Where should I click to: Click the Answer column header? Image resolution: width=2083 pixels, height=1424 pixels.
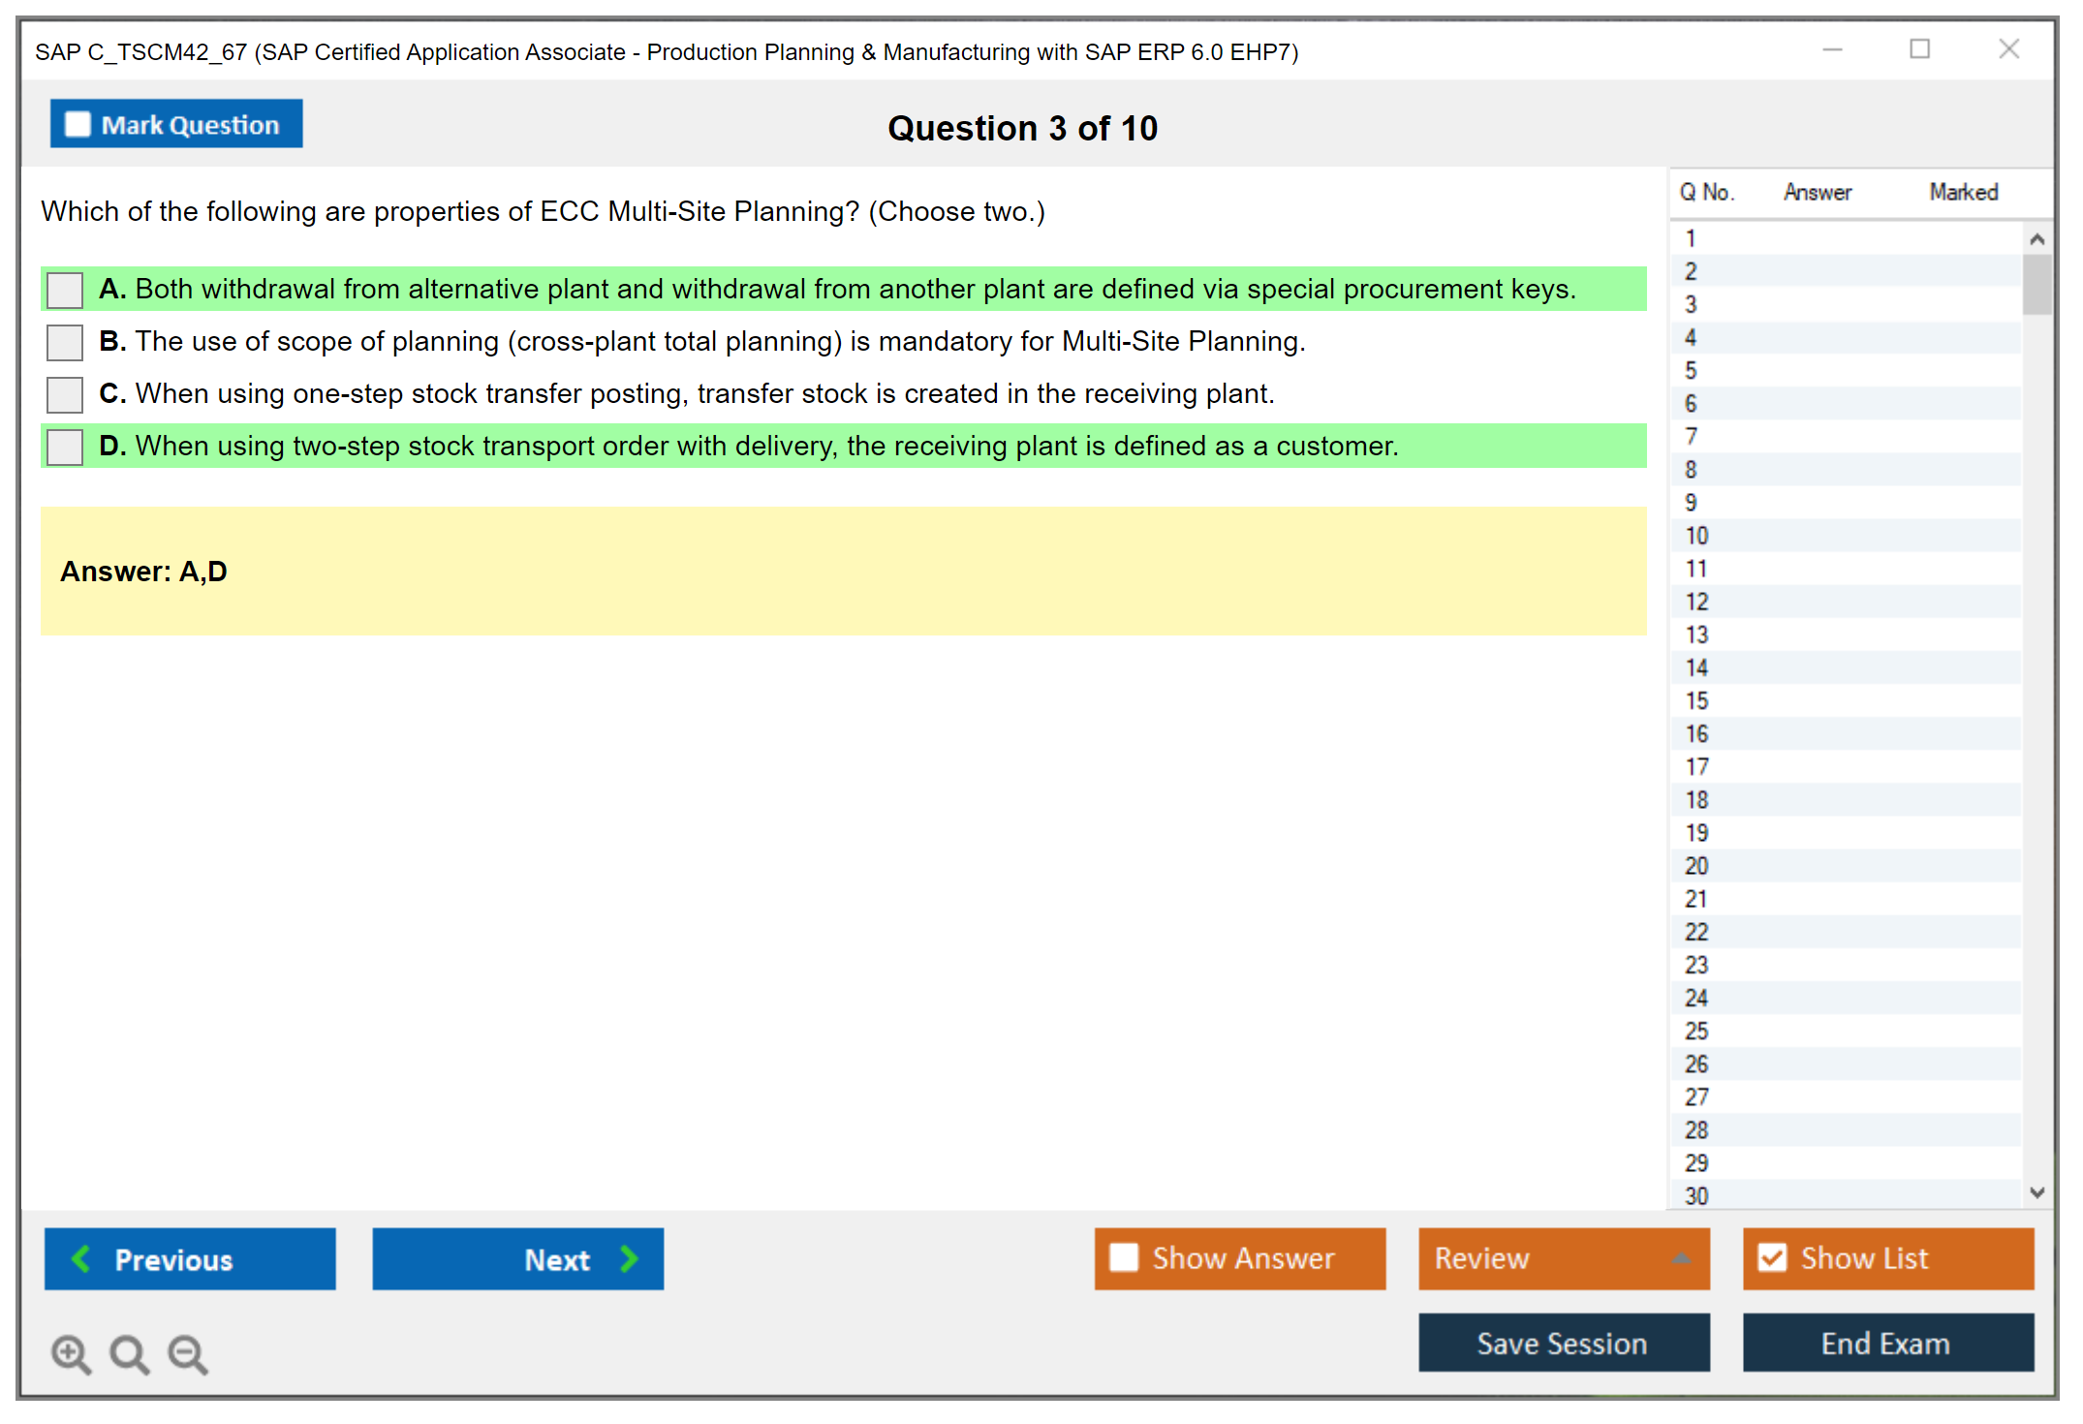1817,192
